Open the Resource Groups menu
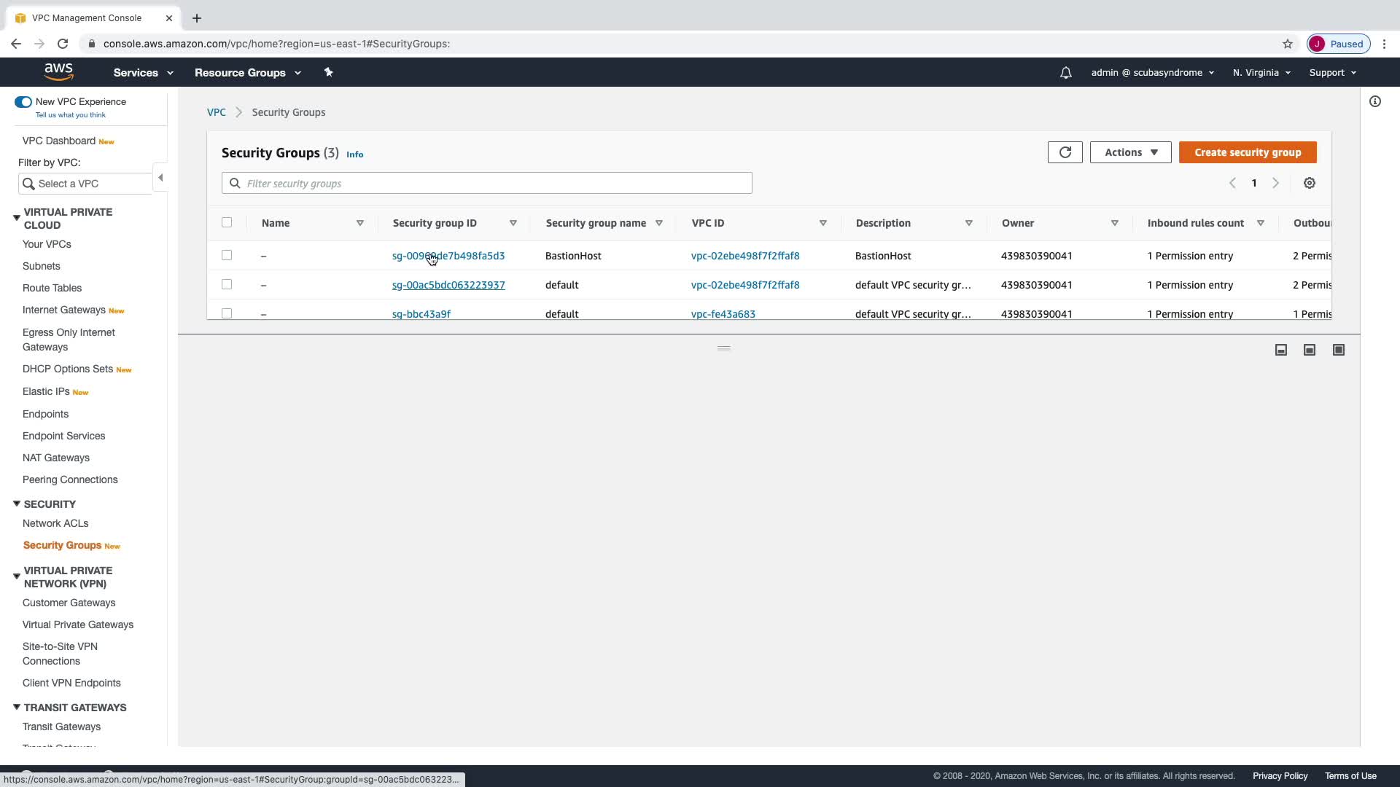Screen dimensions: 1400x787 [x=247, y=73]
